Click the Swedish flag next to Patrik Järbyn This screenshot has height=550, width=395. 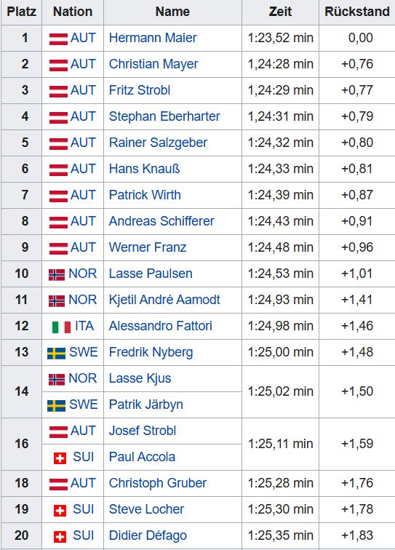pos(56,405)
